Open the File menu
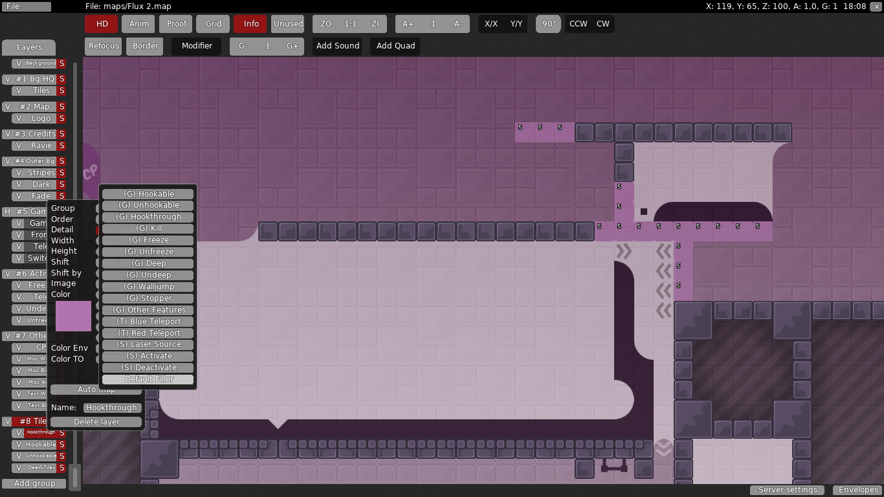Screen dimensions: 884x497 (26, 6)
